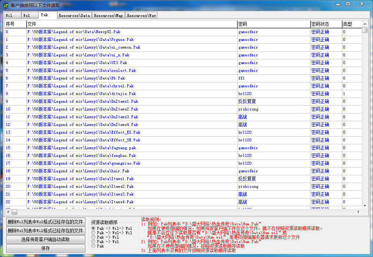Select the DnItems4.Pak file row
Image resolution: width=373 pixels, height=257 pixels.
(183, 124)
